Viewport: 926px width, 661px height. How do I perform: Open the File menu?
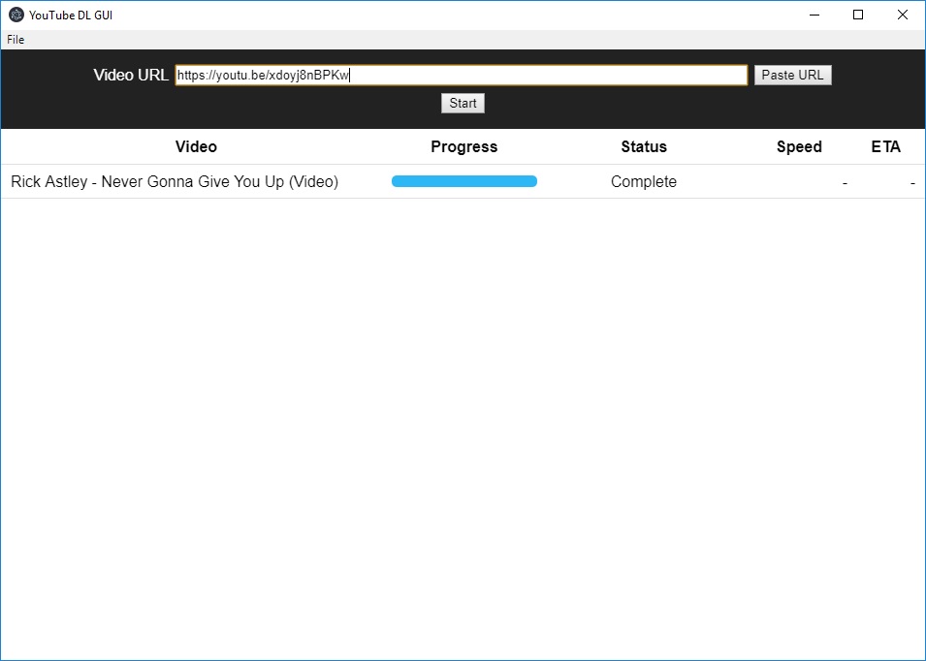click(16, 40)
